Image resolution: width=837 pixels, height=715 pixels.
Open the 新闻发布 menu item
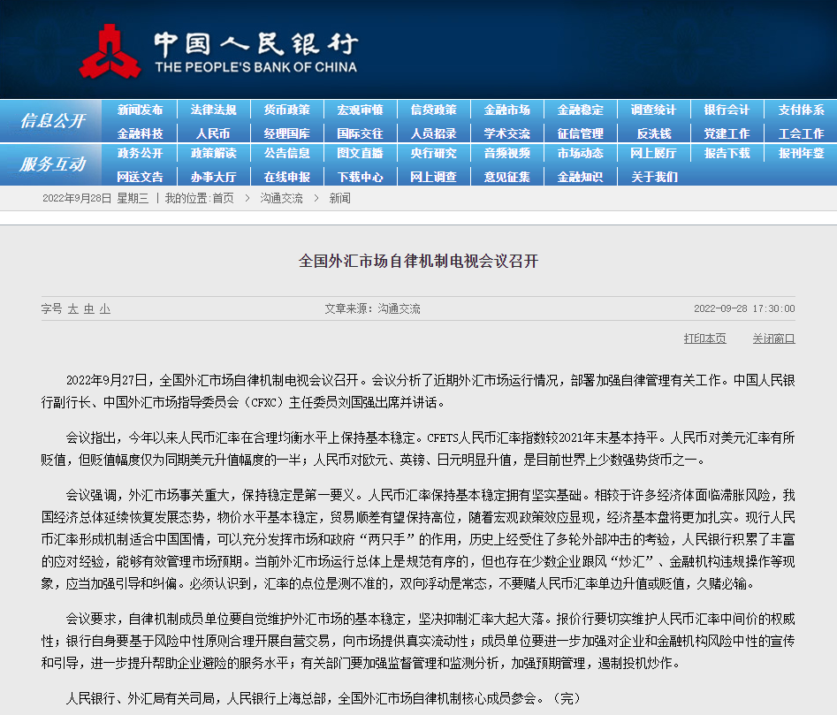click(140, 110)
